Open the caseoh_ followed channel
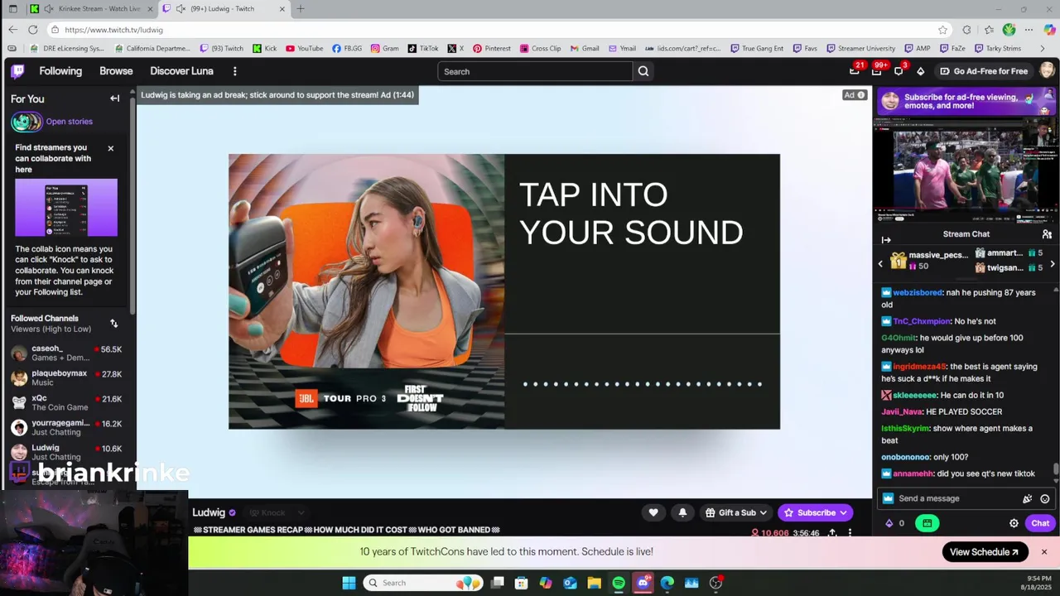 [x=66, y=353]
